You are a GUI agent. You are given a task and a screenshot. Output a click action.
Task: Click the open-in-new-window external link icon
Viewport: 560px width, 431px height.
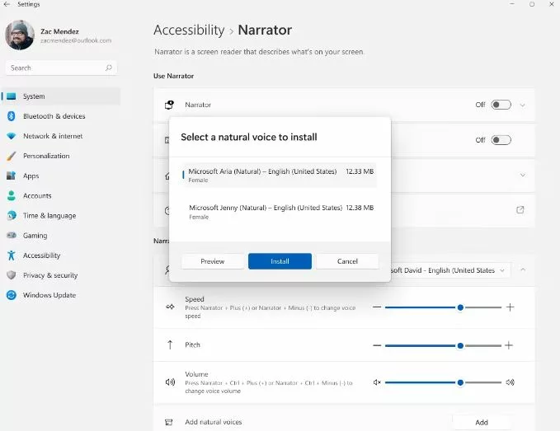(520, 210)
